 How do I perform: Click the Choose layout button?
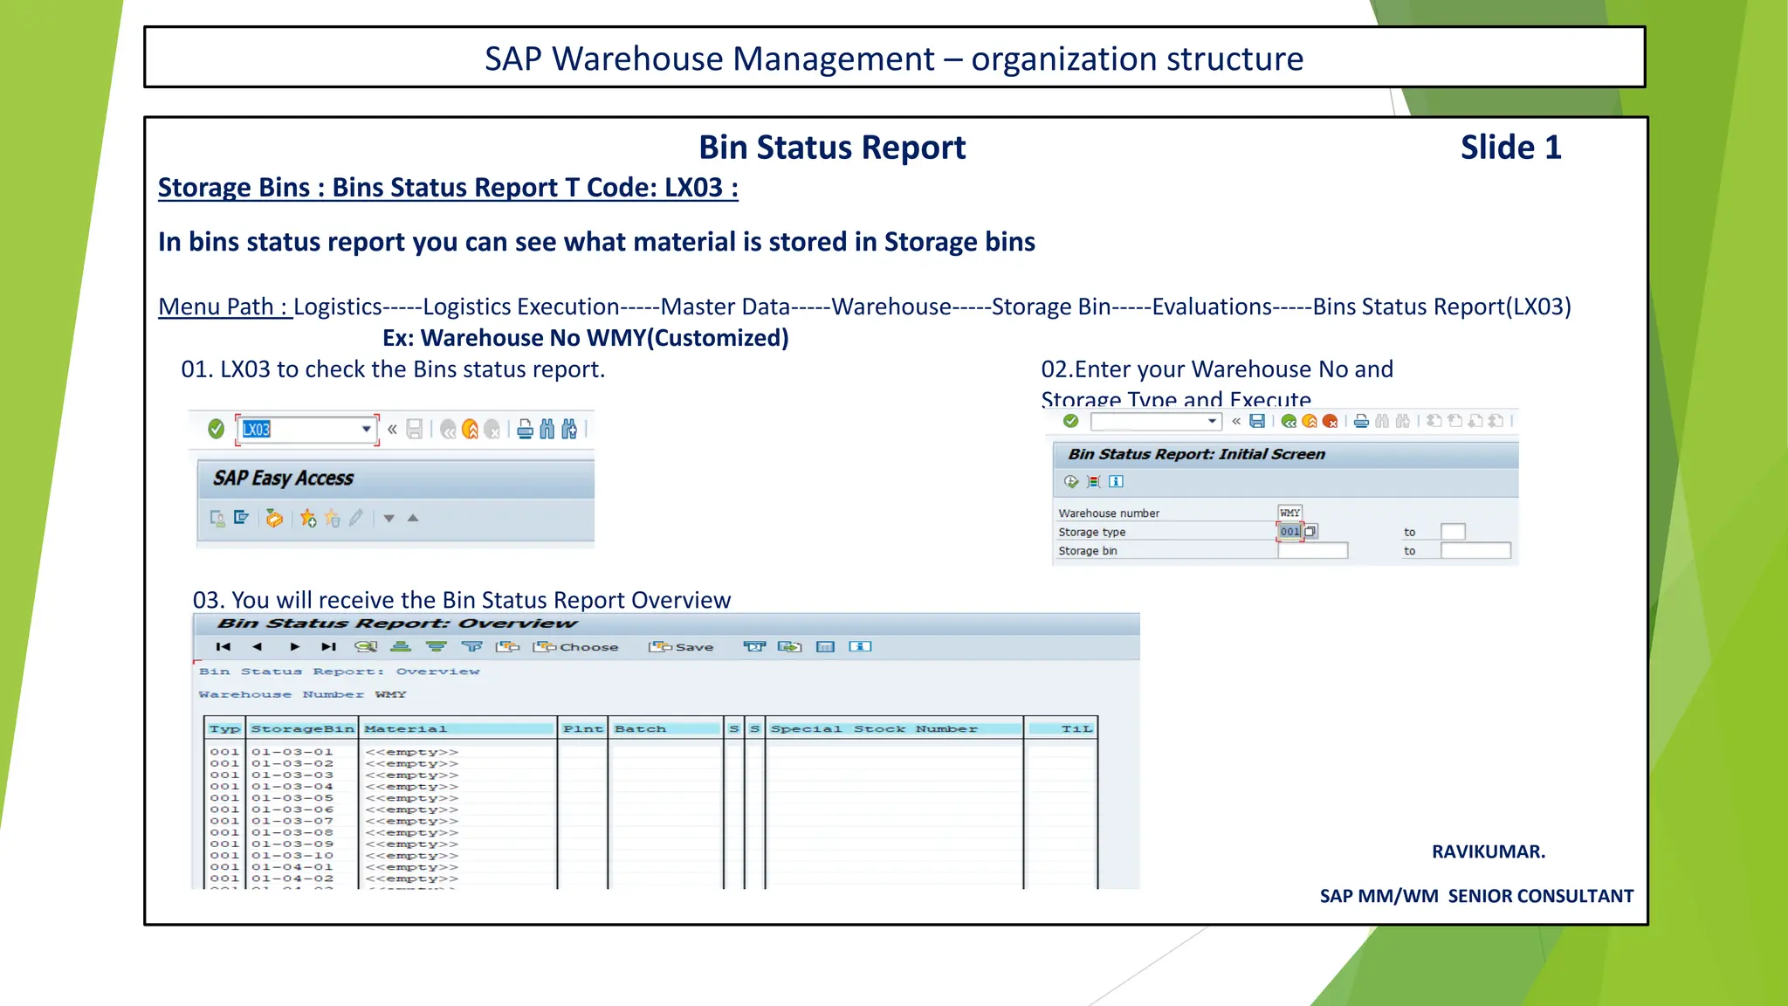click(575, 647)
